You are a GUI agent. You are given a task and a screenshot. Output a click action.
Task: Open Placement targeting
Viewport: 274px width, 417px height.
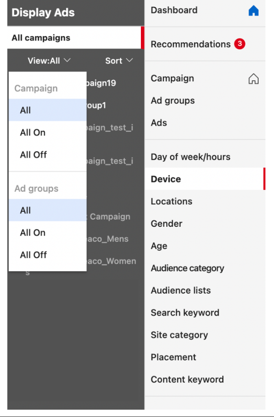coord(173,357)
